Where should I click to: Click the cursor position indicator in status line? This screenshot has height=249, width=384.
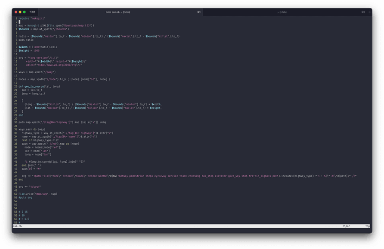tap(346, 226)
